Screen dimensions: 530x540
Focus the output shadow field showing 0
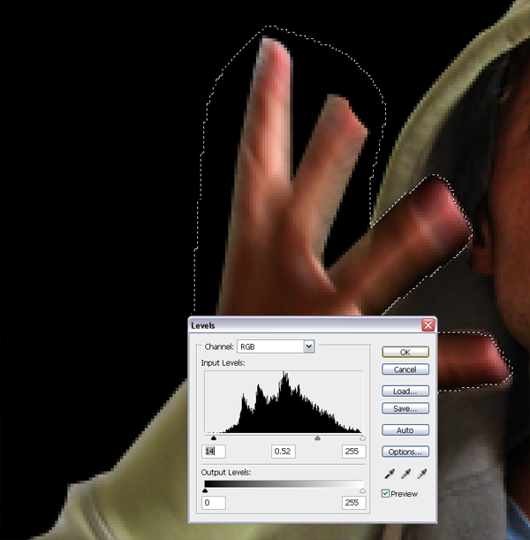point(214,503)
